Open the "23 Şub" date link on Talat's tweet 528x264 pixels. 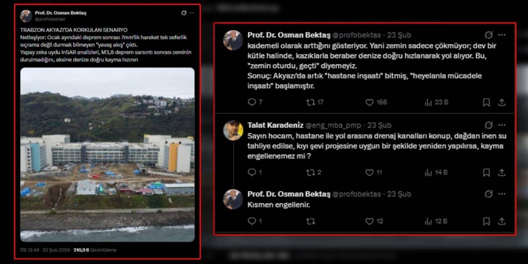379,125
